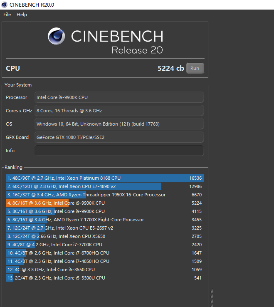Select ranking row Xeon CPU E5-2697 v2
Screen dimensions: 274x307
click(x=105, y=228)
